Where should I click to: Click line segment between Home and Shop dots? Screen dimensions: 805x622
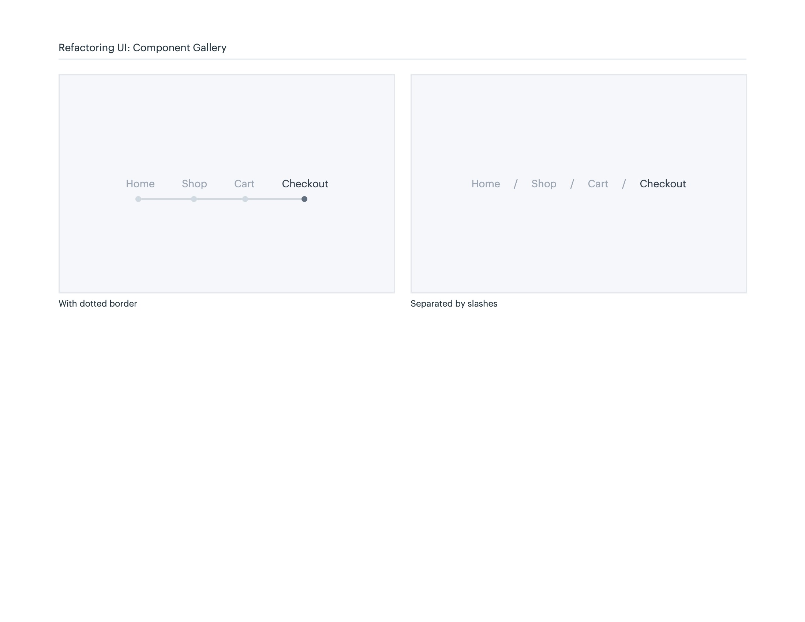point(166,199)
